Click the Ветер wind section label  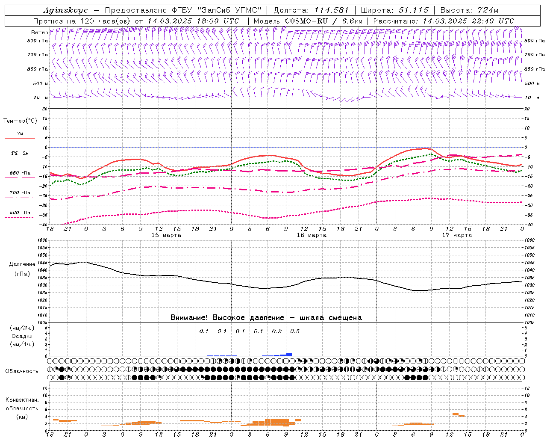click(x=39, y=33)
